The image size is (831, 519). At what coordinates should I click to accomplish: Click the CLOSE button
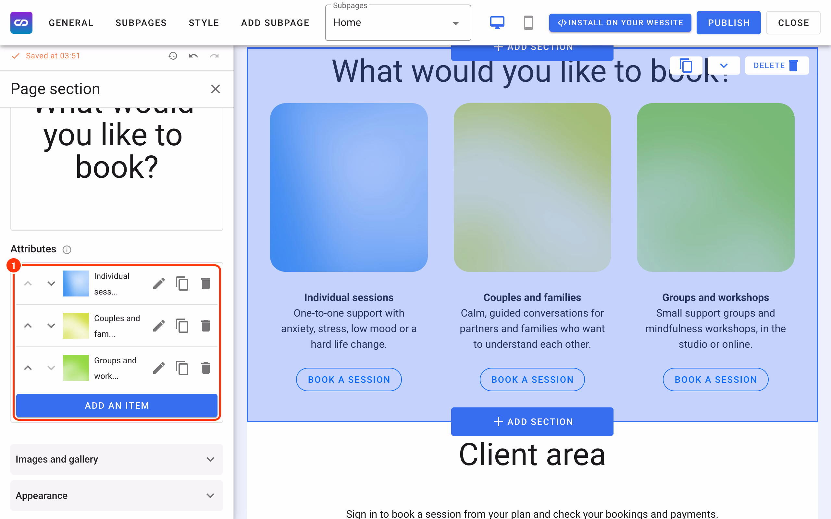click(x=793, y=23)
